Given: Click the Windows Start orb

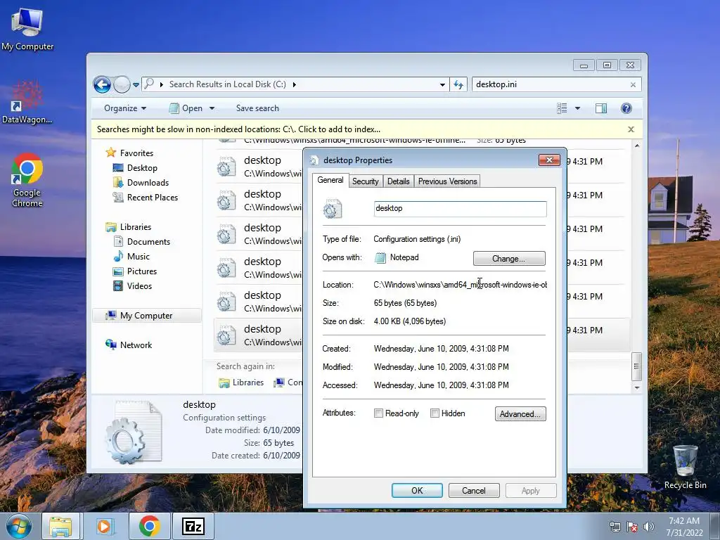Looking at the screenshot, I should (19, 526).
